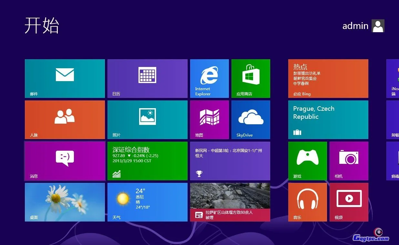This screenshot has width=399, height=245.
Task: Open the People (人脉) tile
Action: (65, 119)
